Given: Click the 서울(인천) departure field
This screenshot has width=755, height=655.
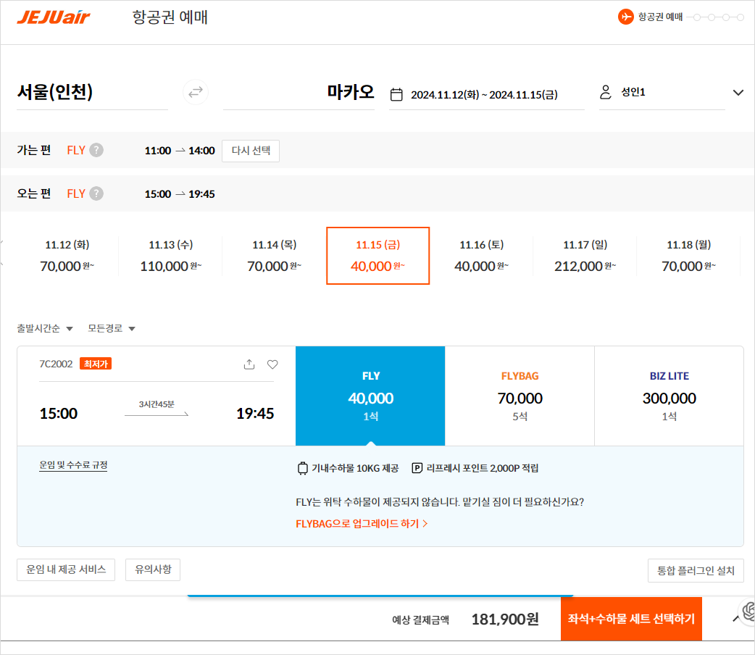Looking at the screenshot, I should click(x=91, y=92).
